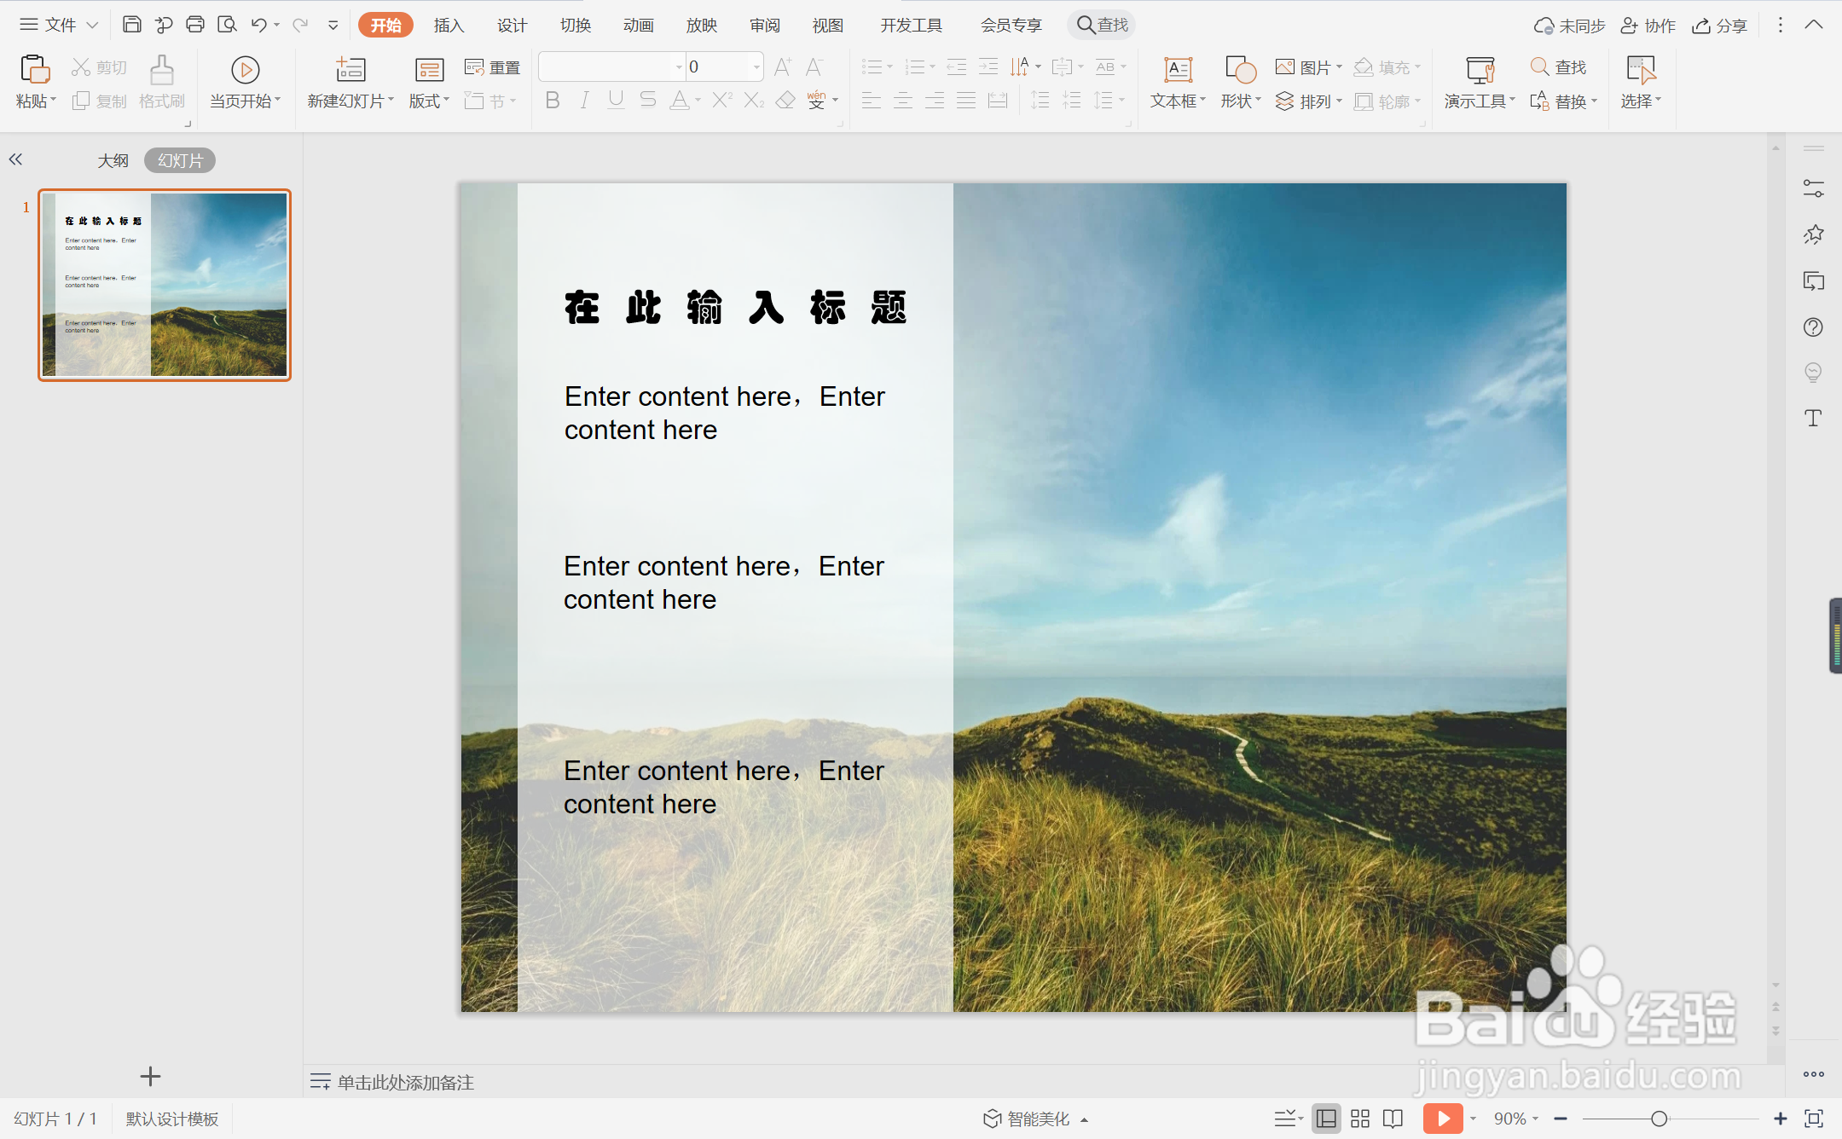This screenshot has width=1842, height=1139.
Task: Click the Save icon in quick toolbar
Action: pos(131,25)
